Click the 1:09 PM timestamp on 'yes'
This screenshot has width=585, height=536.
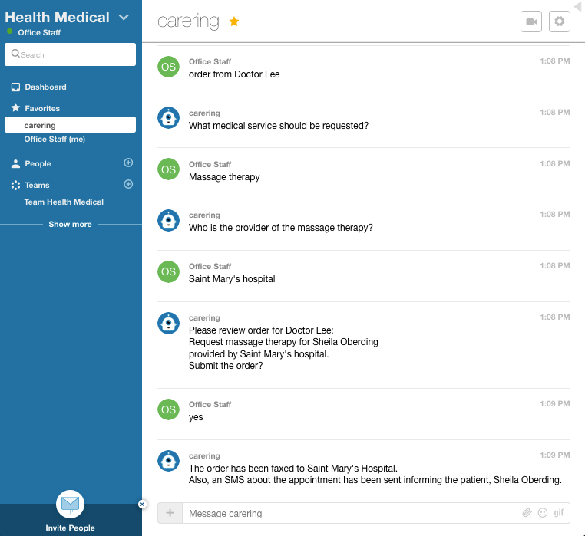[x=555, y=403]
